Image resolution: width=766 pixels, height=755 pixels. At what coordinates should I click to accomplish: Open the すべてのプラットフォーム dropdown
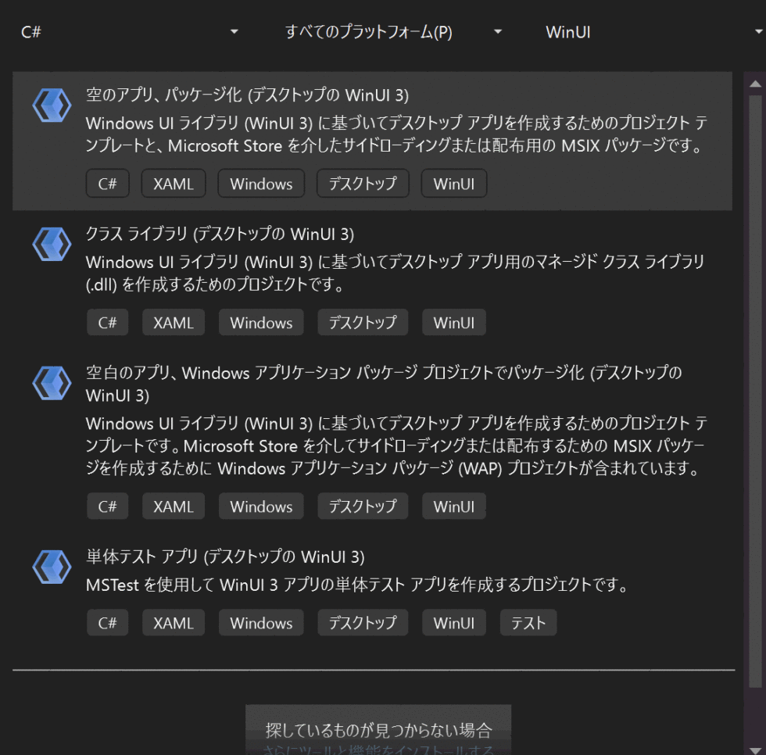coord(391,32)
